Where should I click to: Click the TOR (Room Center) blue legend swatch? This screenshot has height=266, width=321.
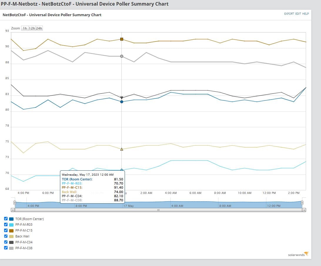(x=11, y=219)
